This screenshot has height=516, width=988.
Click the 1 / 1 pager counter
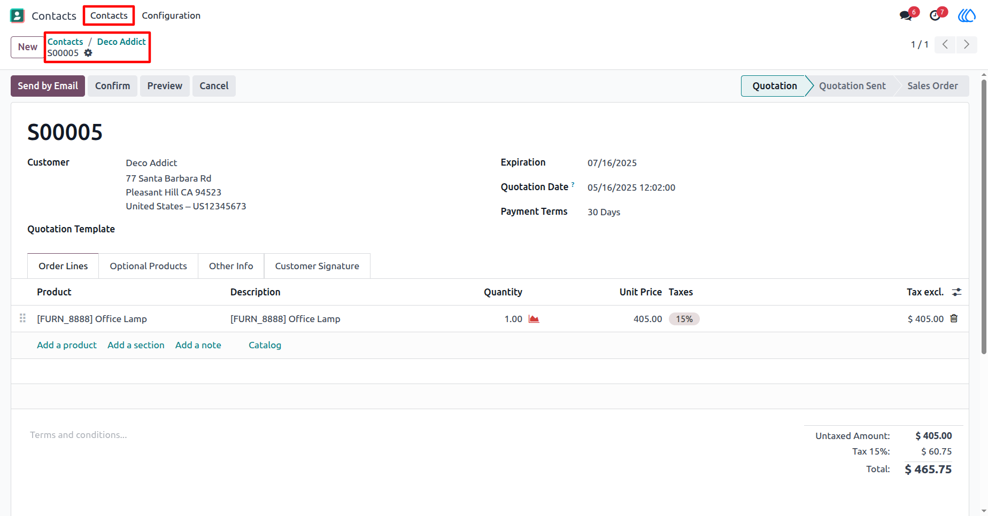pyautogui.click(x=920, y=44)
